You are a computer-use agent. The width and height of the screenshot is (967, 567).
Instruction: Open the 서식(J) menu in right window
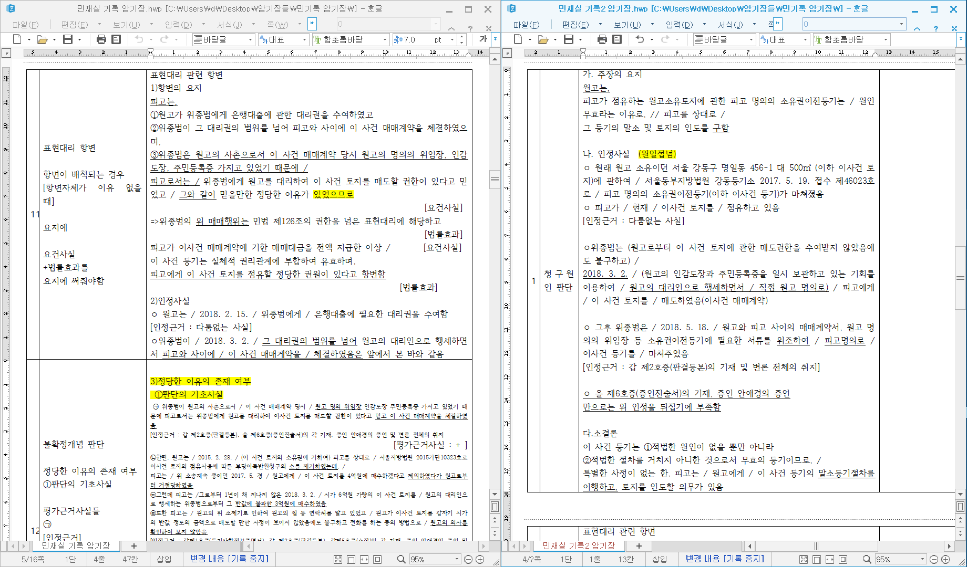tap(730, 25)
